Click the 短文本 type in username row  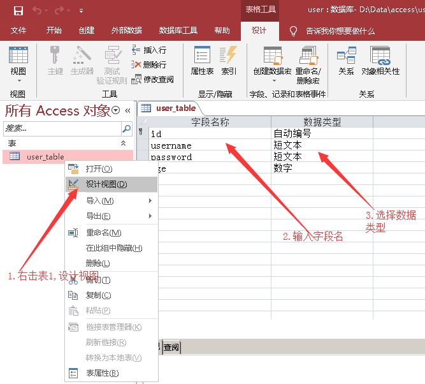322,145
